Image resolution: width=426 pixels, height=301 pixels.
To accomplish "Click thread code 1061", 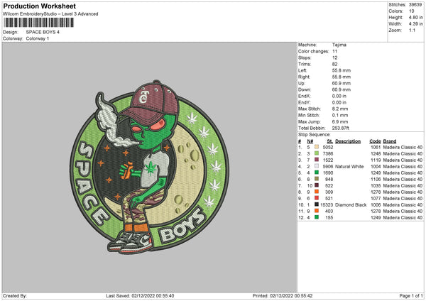I will point(376,147).
